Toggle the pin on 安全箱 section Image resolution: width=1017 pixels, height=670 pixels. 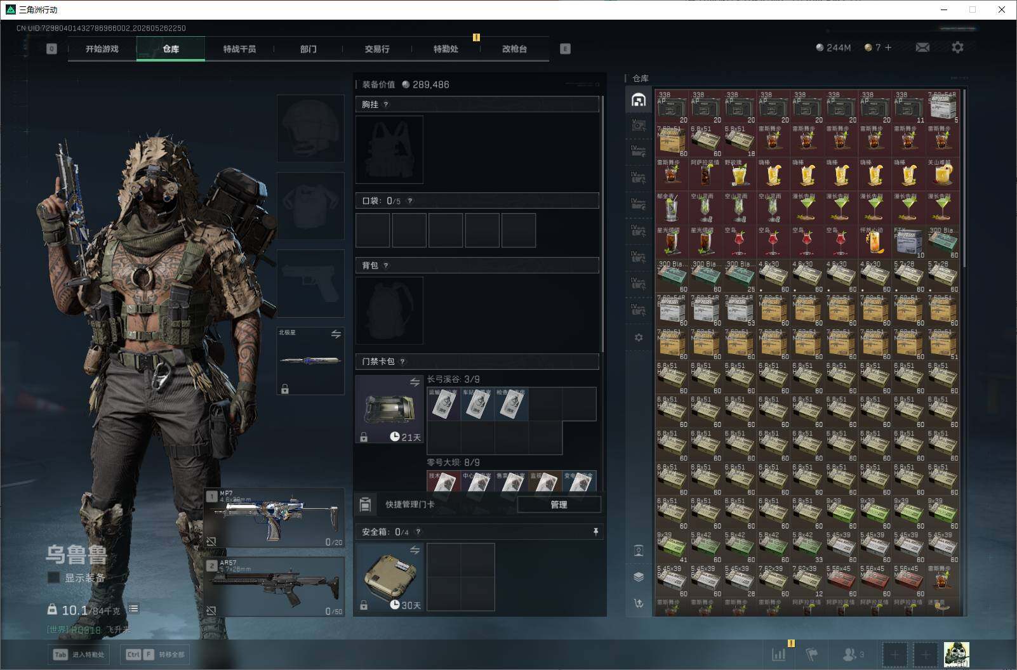coord(595,532)
